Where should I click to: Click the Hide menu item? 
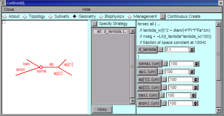[x=86, y=9]
